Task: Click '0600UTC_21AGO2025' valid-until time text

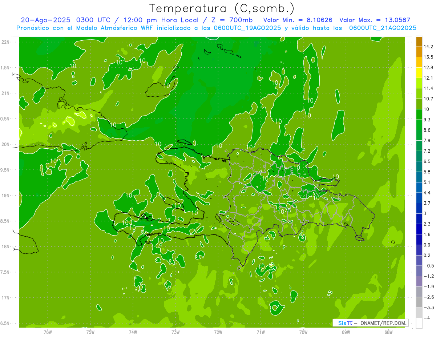Action: click(x=383, y=28)
